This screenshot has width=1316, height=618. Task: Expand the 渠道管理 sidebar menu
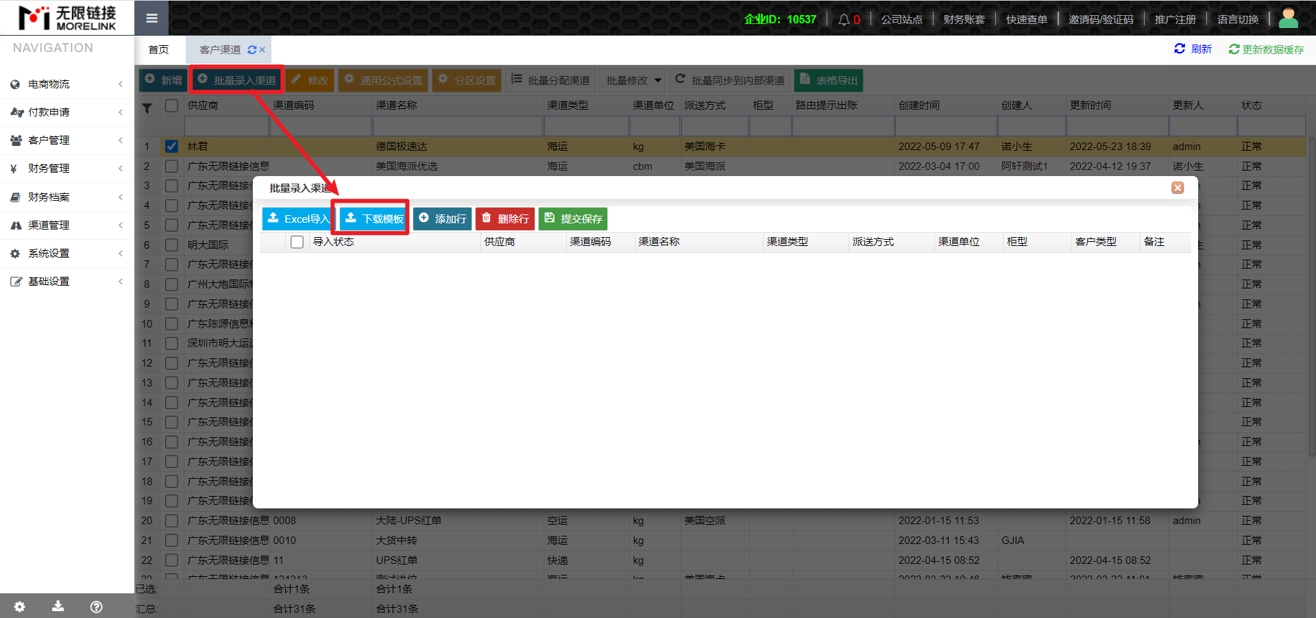click(x=66, y=225)
